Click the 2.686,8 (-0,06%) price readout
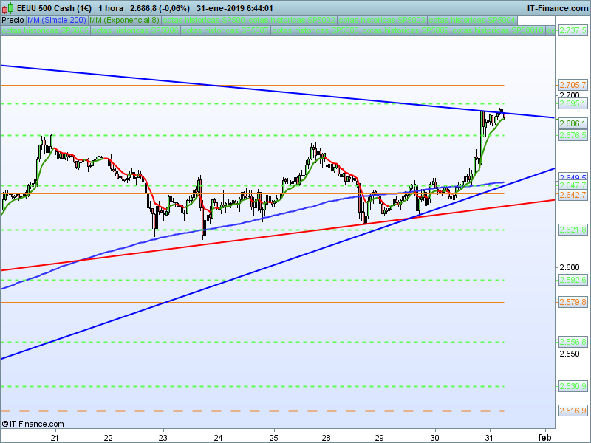The height and width of the screenshot is (443, 591). pyautogui.click(x=160, y=8)
